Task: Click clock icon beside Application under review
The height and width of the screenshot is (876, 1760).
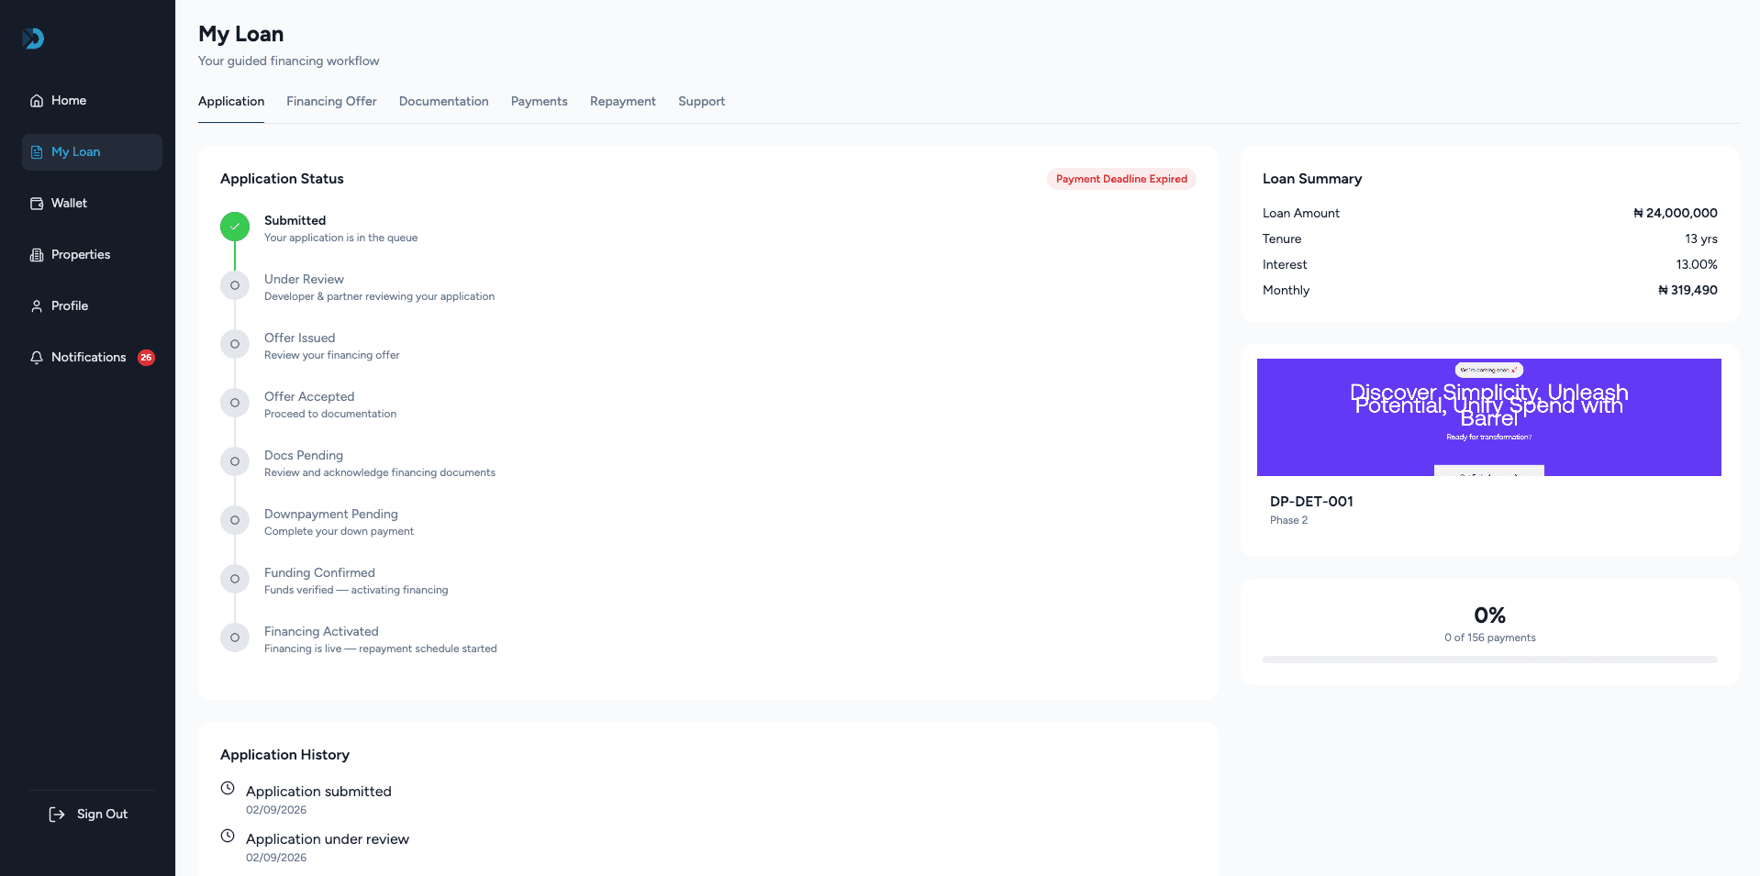Action: tap(228, 836)
